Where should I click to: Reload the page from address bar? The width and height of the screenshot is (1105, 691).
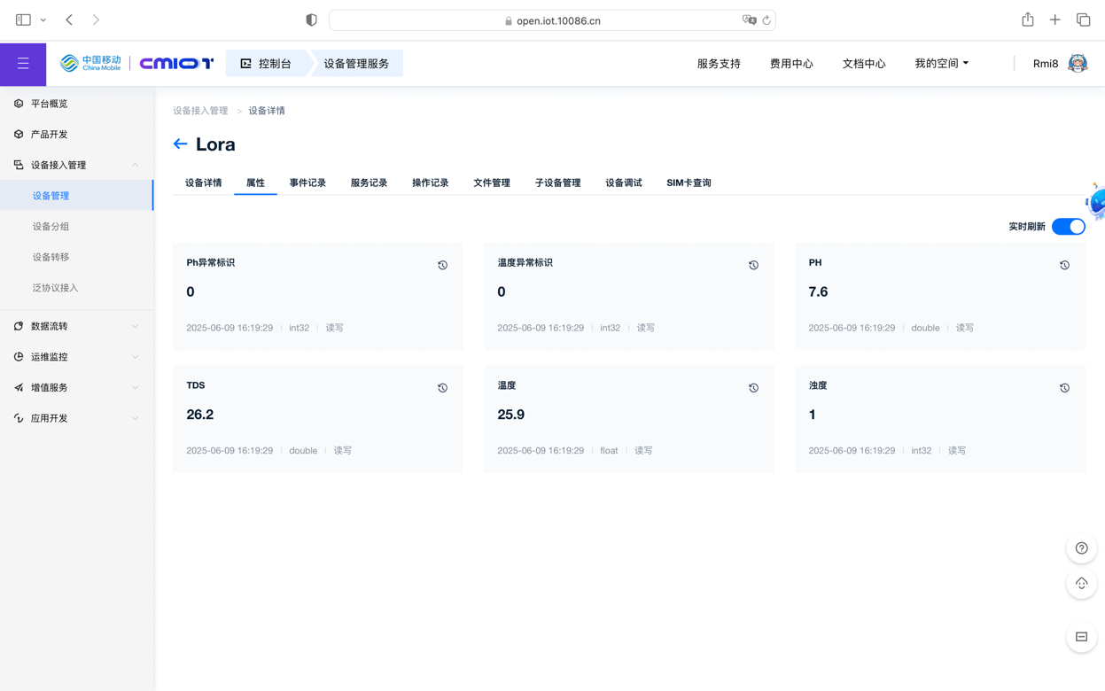766,19
